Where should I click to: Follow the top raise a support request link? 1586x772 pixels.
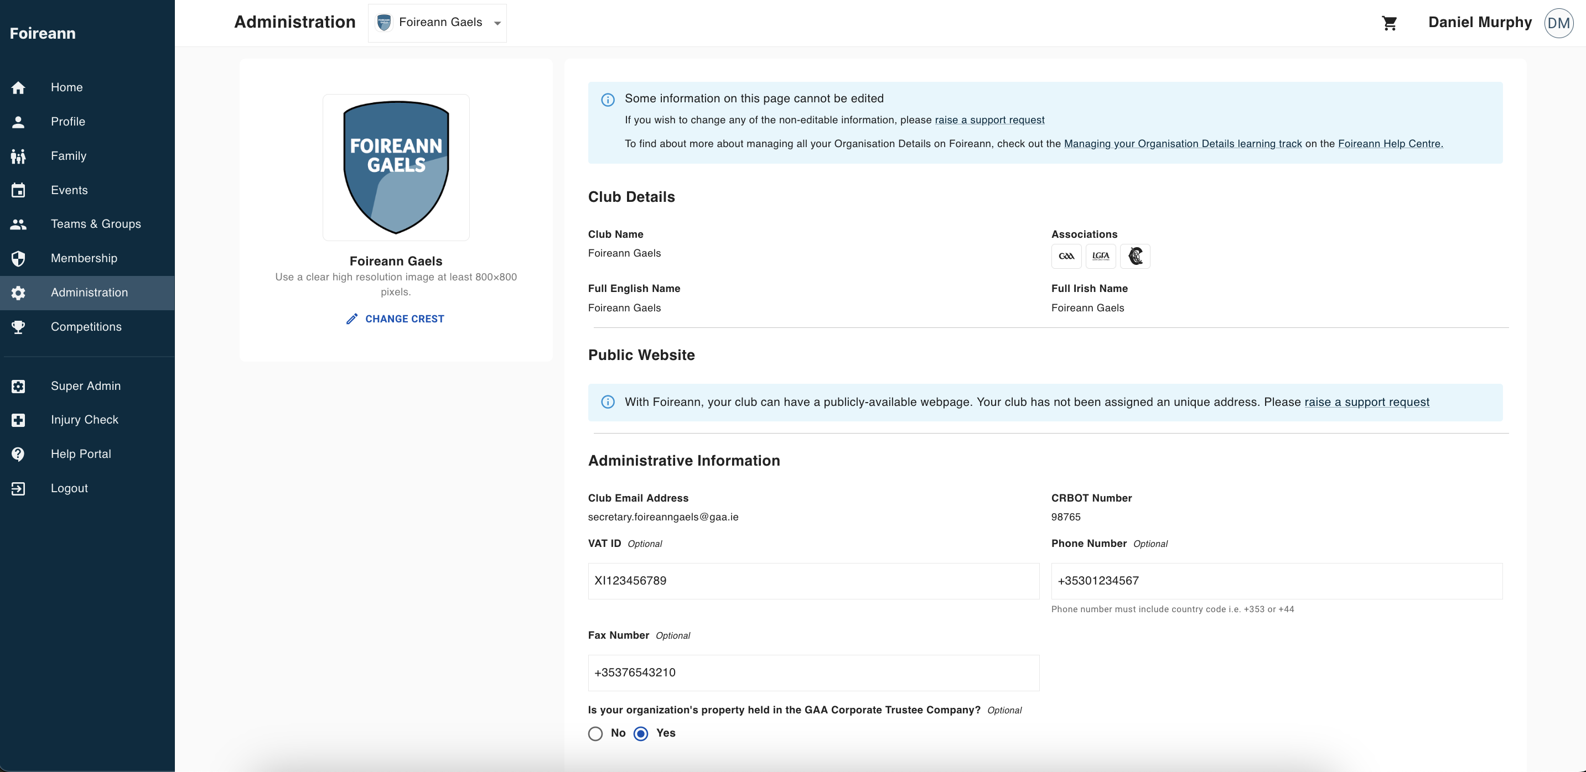[989, 120]
